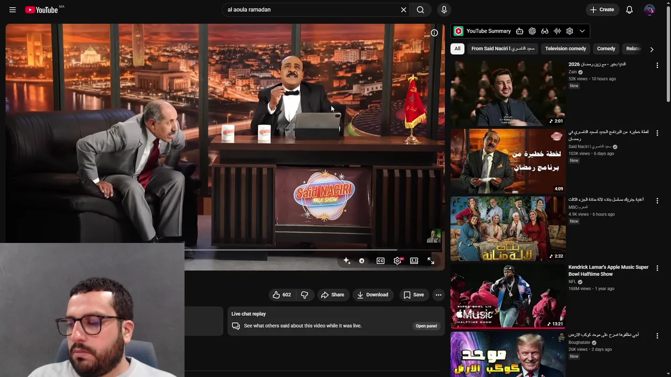This screenshot has height=377, width=671.
Task: Open options for the Kendrick Lamar video
Action: [x=657, y=268]
